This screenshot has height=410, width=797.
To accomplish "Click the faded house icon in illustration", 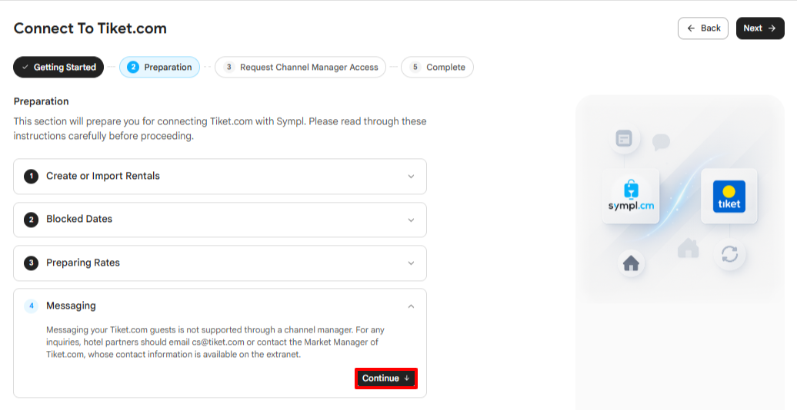I will click(689, 248).
